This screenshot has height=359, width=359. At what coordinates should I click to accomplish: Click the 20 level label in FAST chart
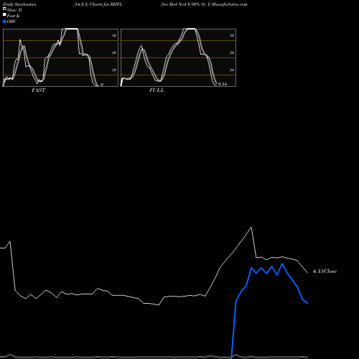pyautogui.click(x=114, y=70)
